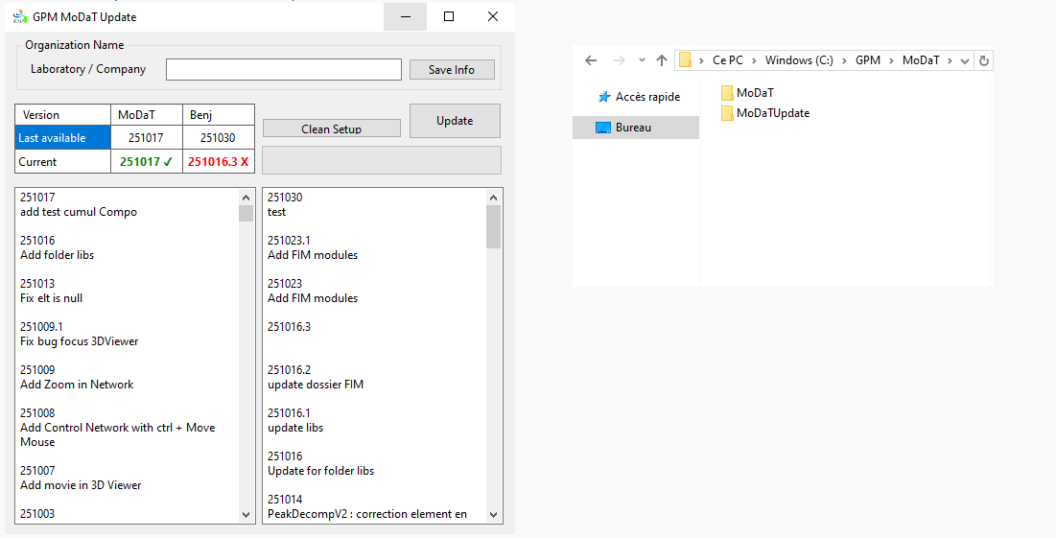Click the Clean Setup button
The height and width of the screenshot is (538, 1056).
tap(331, 129)
